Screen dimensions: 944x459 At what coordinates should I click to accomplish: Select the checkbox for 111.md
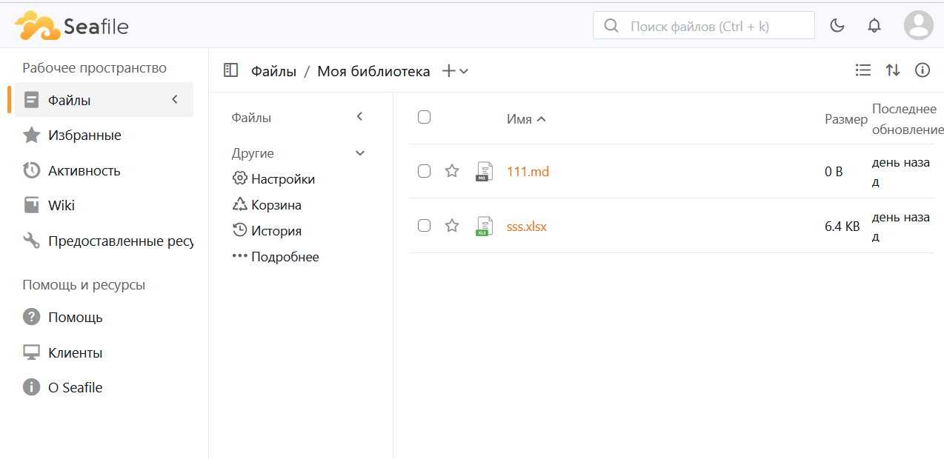coord(425,171)
